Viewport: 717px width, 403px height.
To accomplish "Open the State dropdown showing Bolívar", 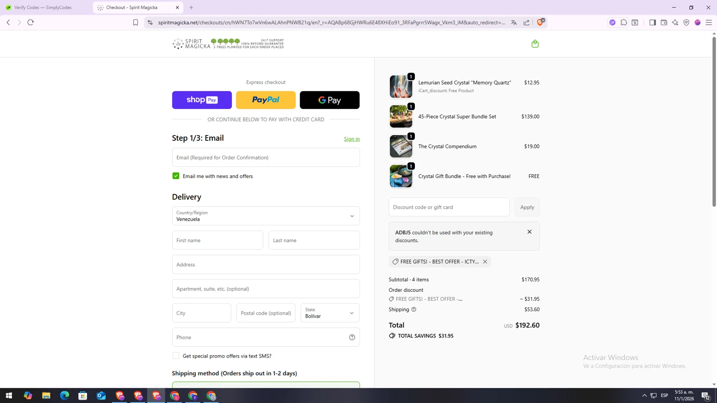I will pyautogui.click(x=330, y=313).
